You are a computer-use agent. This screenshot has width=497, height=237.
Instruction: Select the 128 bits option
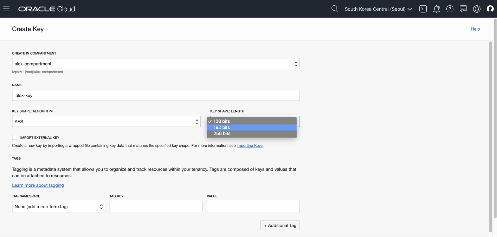pyautogui.click(x=252, y=121)
